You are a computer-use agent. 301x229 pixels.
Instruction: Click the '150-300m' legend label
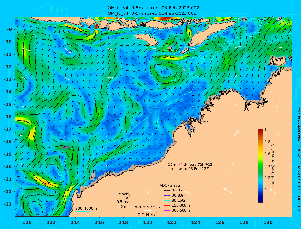click(181, 205)
